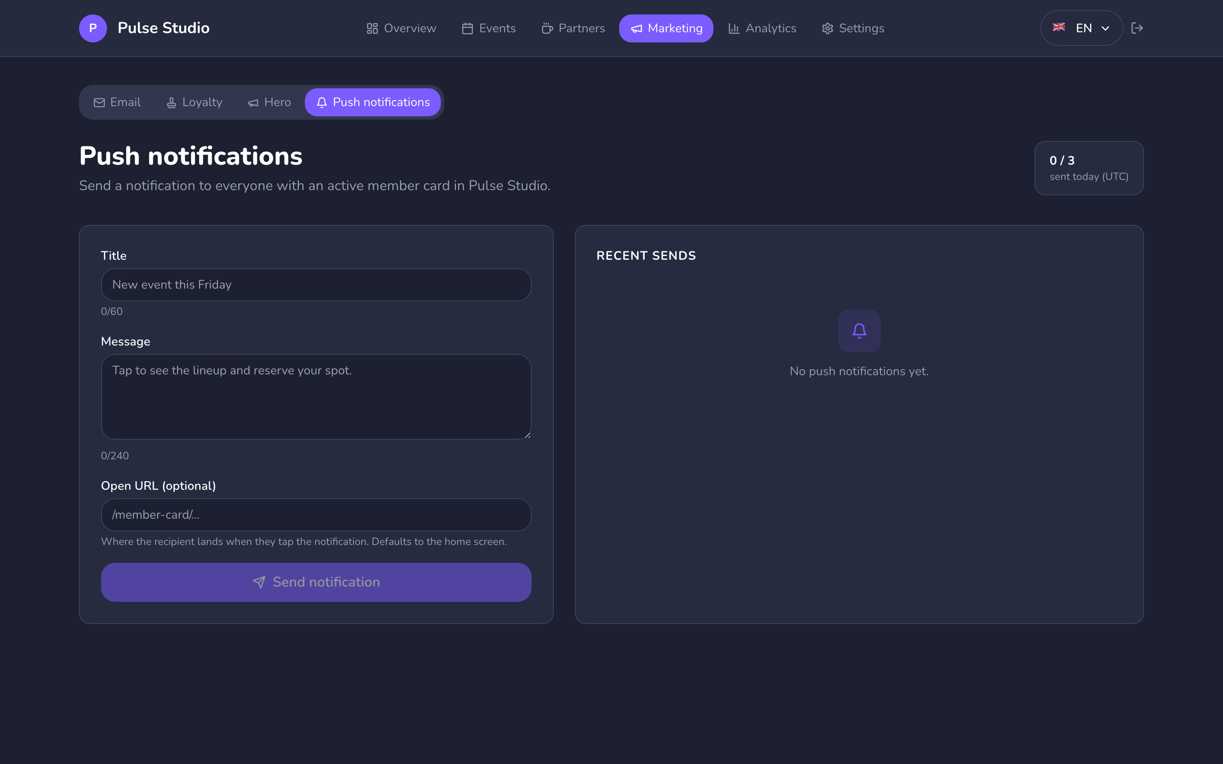
Task: Focus the Message text area
Action: 316,397
